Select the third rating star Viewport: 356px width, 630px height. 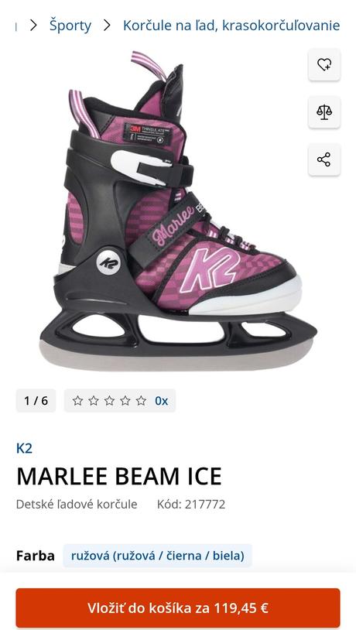point(109,401)
